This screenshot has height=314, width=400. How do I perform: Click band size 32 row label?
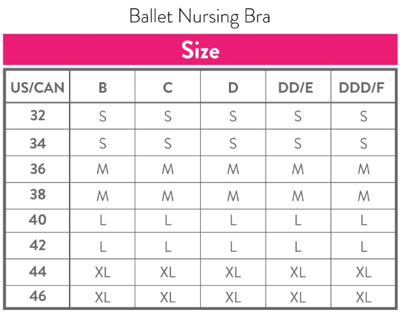38,115
